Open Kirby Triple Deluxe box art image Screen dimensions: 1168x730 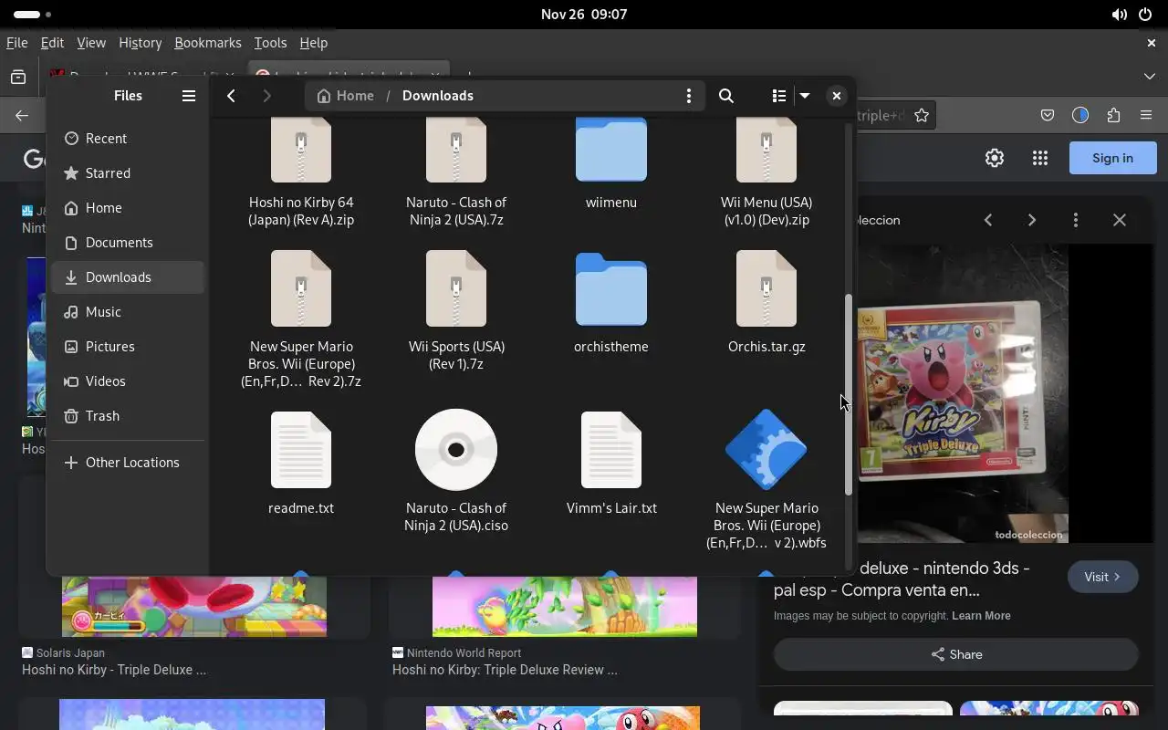pos(963,393)
